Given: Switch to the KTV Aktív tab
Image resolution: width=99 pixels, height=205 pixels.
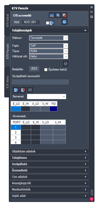Looking at the screenshot, I should pos(7,82).
